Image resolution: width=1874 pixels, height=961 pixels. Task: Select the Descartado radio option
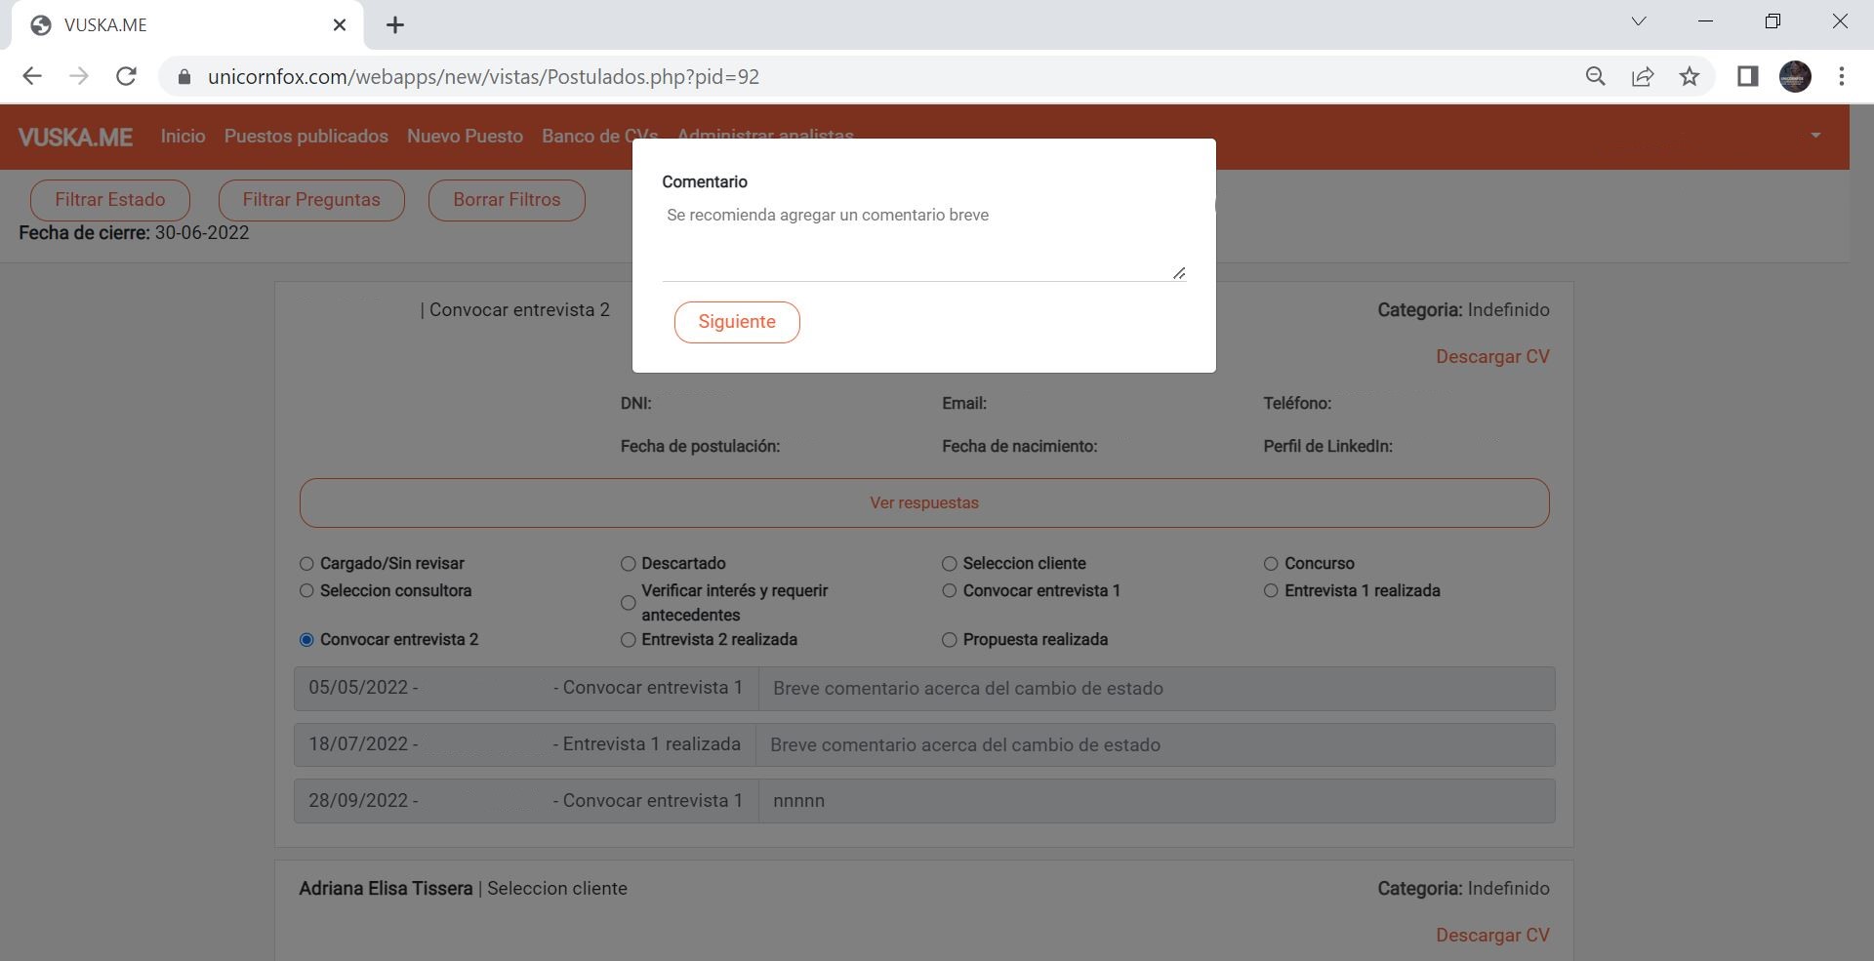[x=629, y=564]
